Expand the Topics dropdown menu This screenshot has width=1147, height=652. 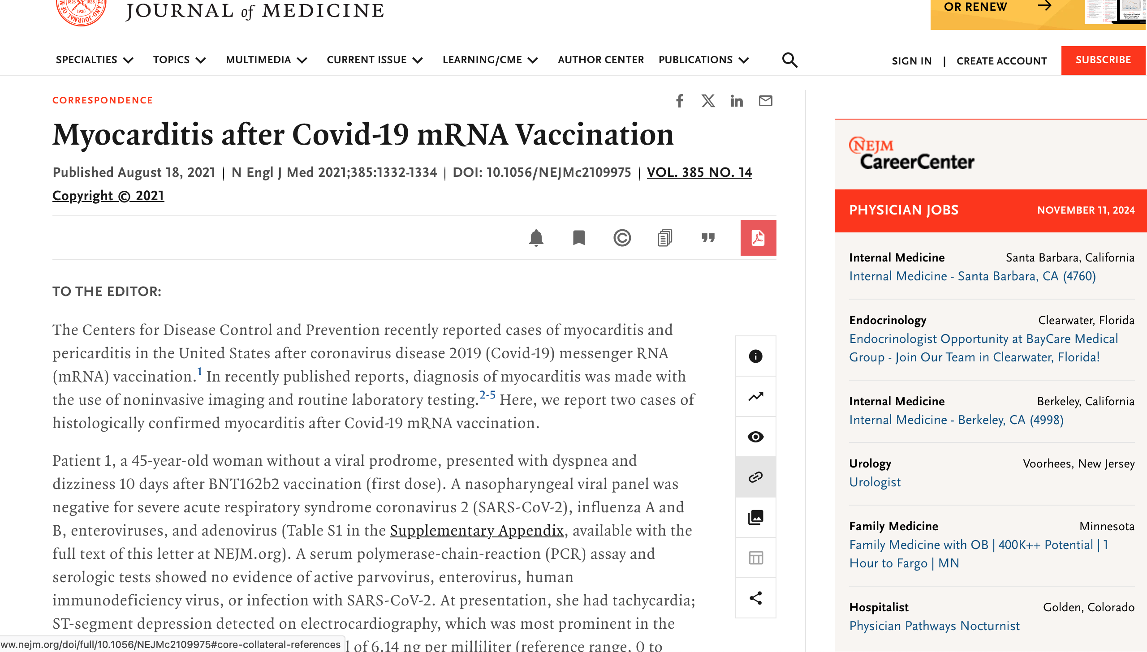click(179, 60)
